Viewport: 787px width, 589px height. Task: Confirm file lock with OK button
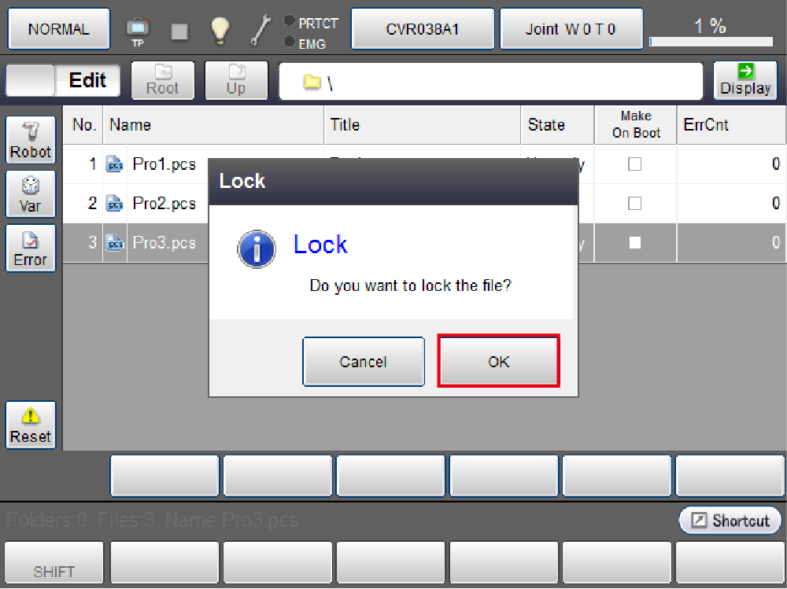[498, 361]
